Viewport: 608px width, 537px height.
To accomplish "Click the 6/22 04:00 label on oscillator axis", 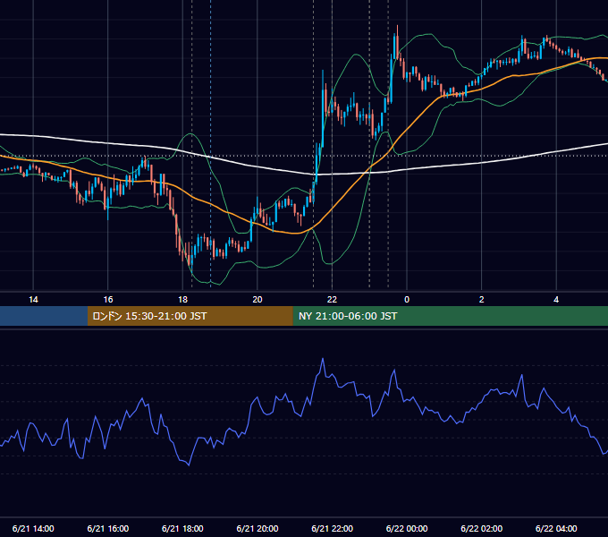I will (x=556, y=528).
